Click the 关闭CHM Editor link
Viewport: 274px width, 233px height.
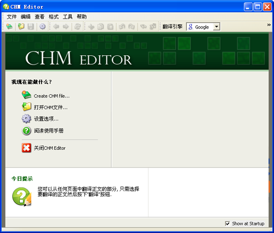pyautogui.click(x=50, y=148)
